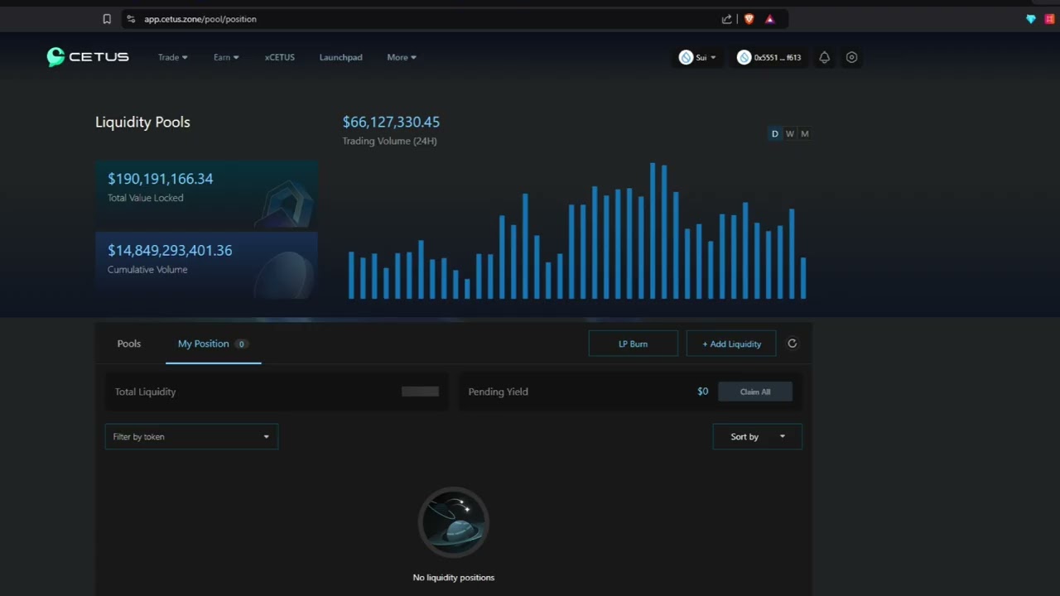
Task: Switch chart to Daily view (D)
Action: coord(775,134)
